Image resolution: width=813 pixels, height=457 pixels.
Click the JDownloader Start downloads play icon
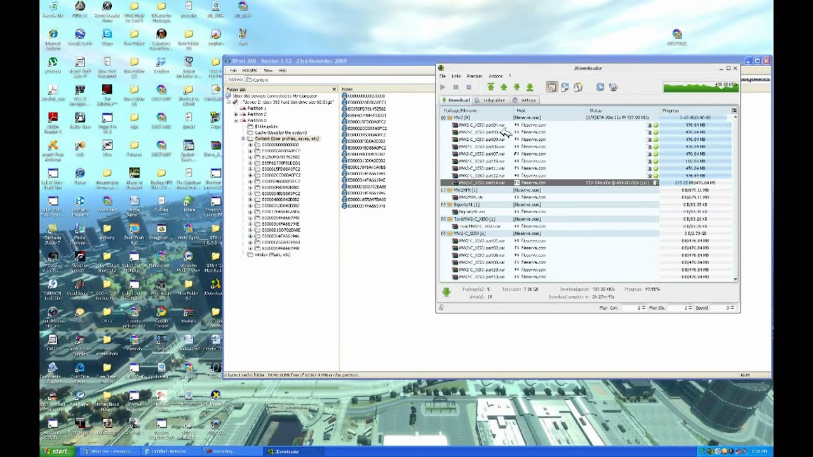443,87
